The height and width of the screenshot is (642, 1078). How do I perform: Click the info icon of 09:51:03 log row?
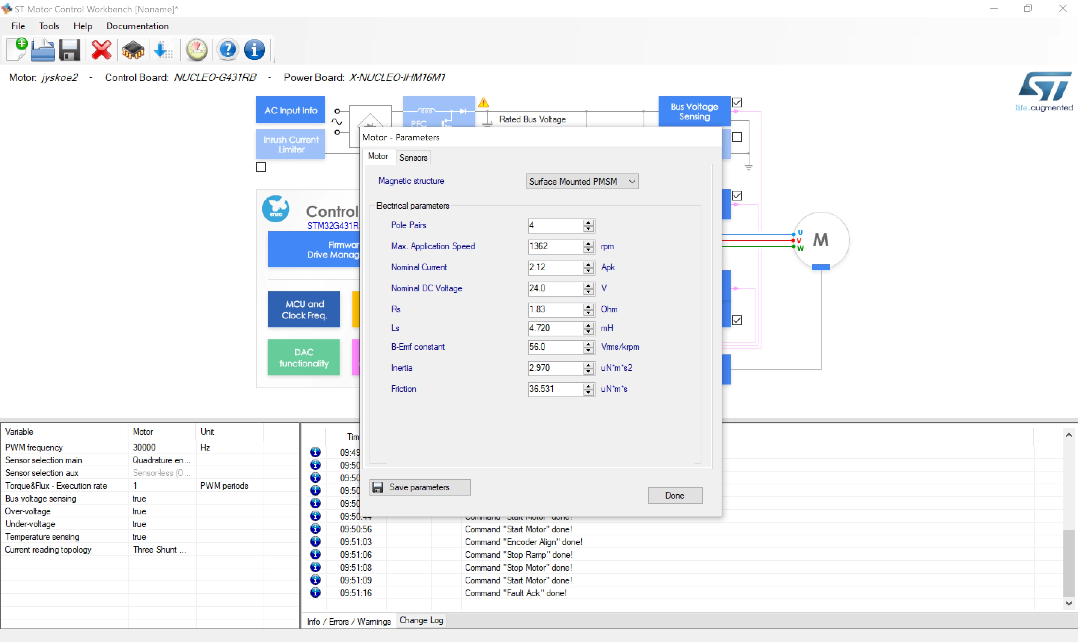tap(315, 542)
